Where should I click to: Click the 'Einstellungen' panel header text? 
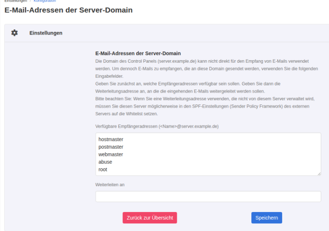coord(46,33)
